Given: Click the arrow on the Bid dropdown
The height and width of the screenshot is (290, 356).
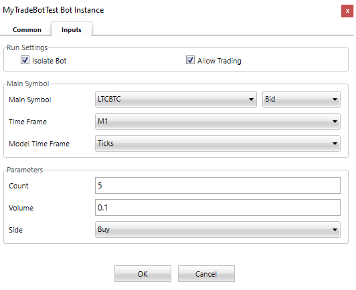Looking at the screenshot, I should pos(335,100).
